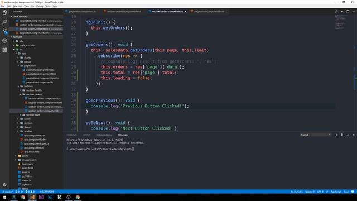Image resolution: width=357 pixels, height=201 pixels.
Task: Open the editor more actions ellipsis
Action: pyautogui.click(x=354, y=11)
